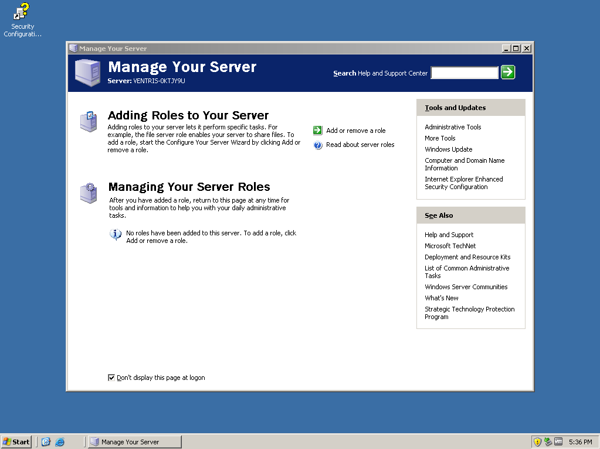Image resolution: width=600 pixels, height=449 pixels.
Task: Open Windows Update link
Action: point(449,149)
